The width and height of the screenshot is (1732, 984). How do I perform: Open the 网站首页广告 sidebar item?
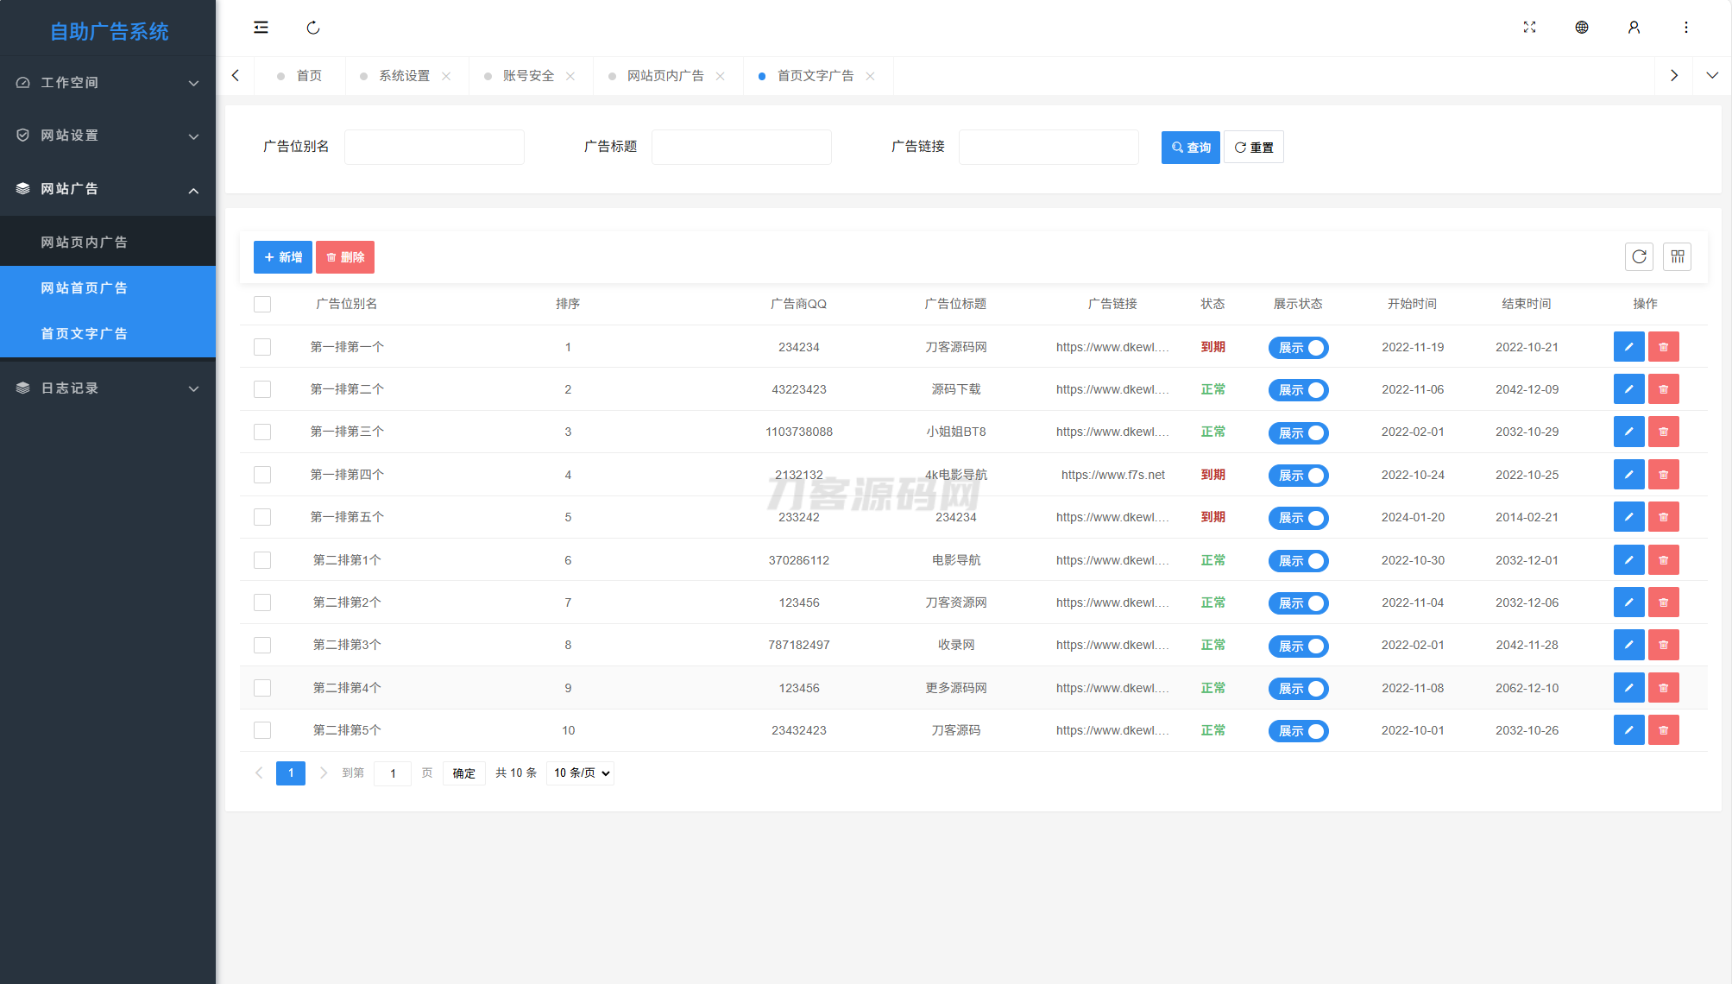(84, 287)
